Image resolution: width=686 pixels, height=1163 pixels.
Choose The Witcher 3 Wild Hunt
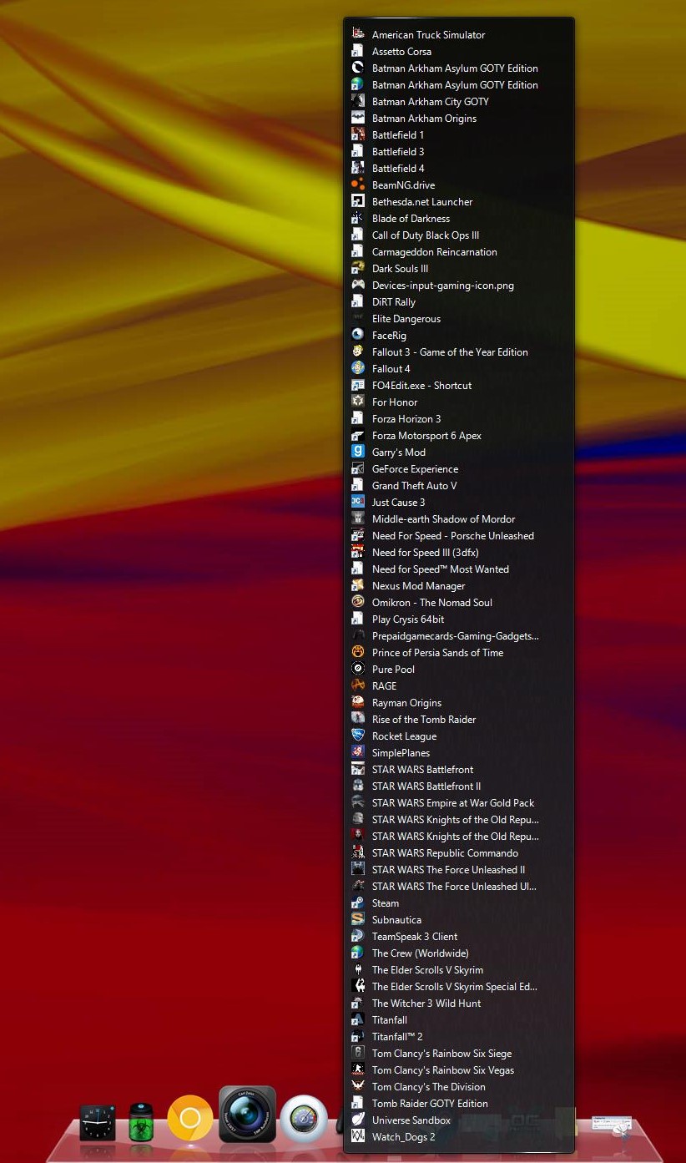pos(426,1004)
